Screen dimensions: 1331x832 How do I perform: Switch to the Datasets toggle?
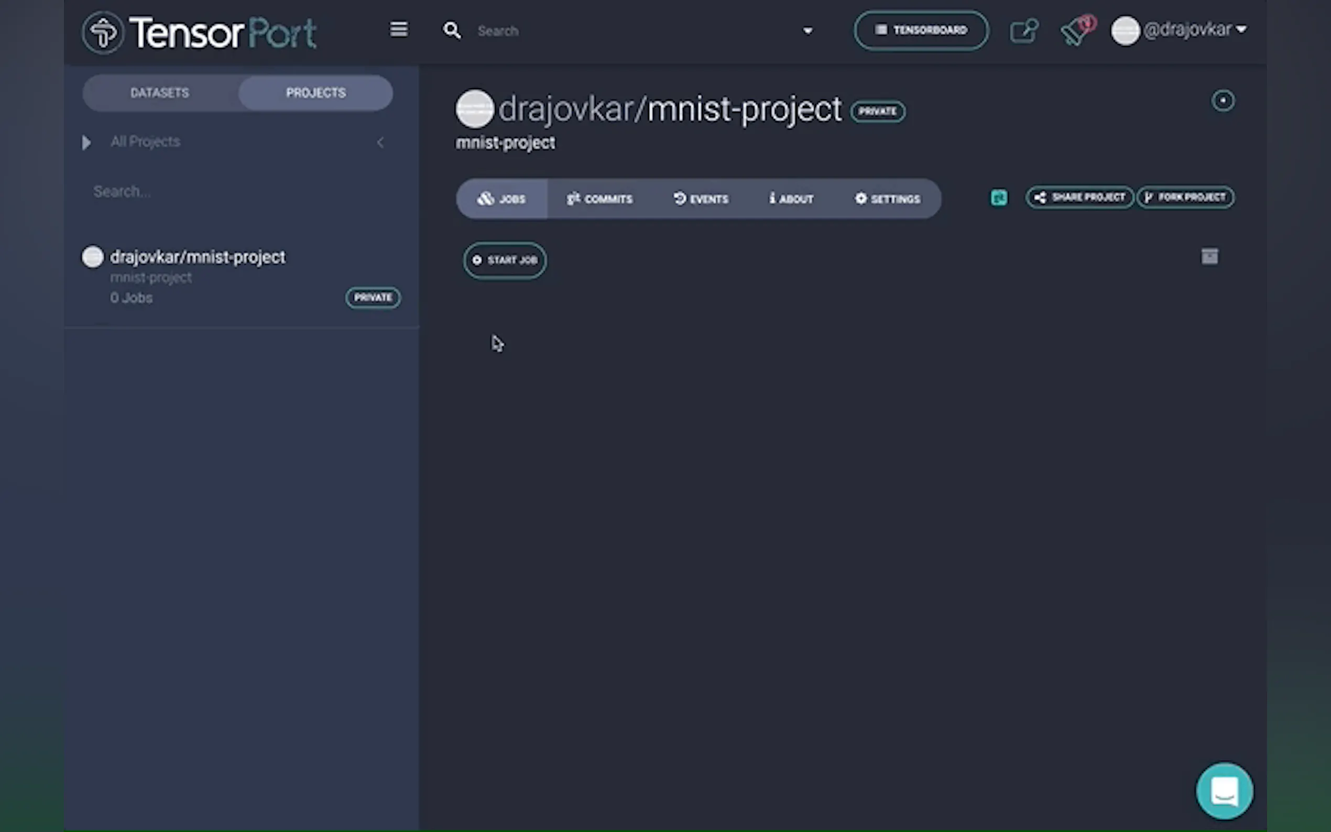click(x=160, y=93)
